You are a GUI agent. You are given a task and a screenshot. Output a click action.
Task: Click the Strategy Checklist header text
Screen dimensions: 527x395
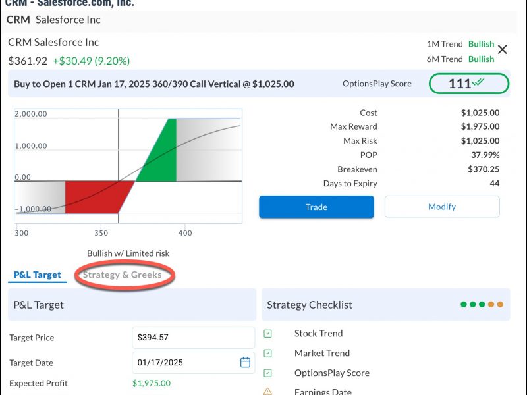click(310, 305)
